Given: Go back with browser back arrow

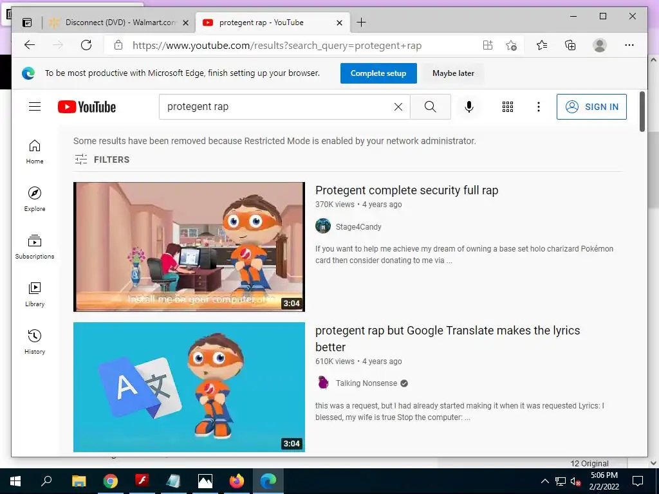Looking at the screenshot, I should tap(30, 45).
